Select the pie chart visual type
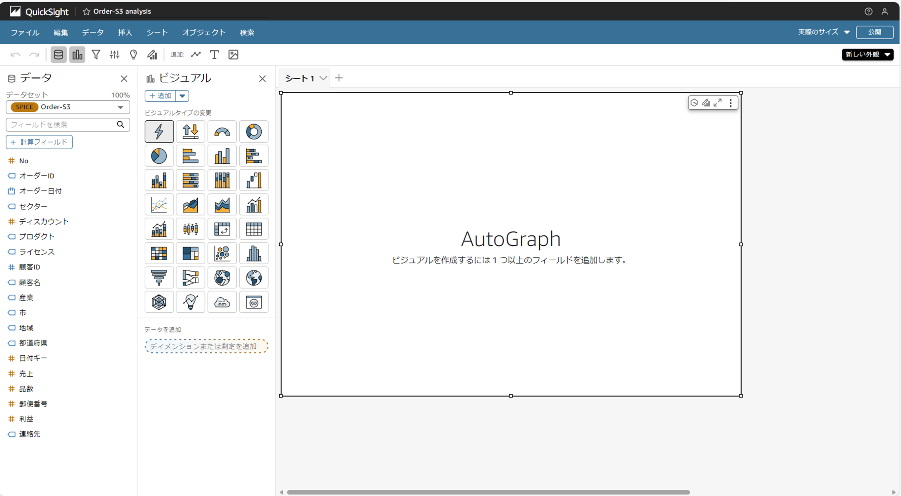The width and height of the screenshot is (901, 496). click(x=159, y=156)
